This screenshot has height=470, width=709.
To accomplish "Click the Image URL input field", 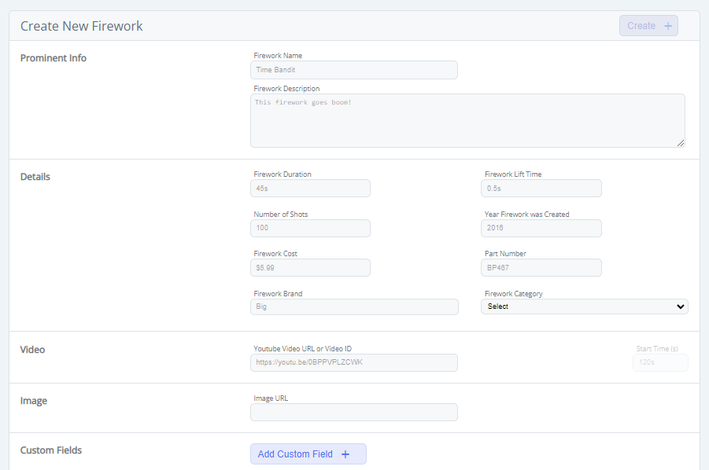I will pyautogui.click(x=353, y=412).
